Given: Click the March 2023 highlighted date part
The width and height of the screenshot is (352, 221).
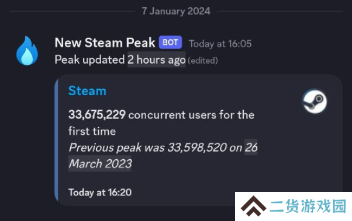Looking at the screenshot, I should click(100, 164).
